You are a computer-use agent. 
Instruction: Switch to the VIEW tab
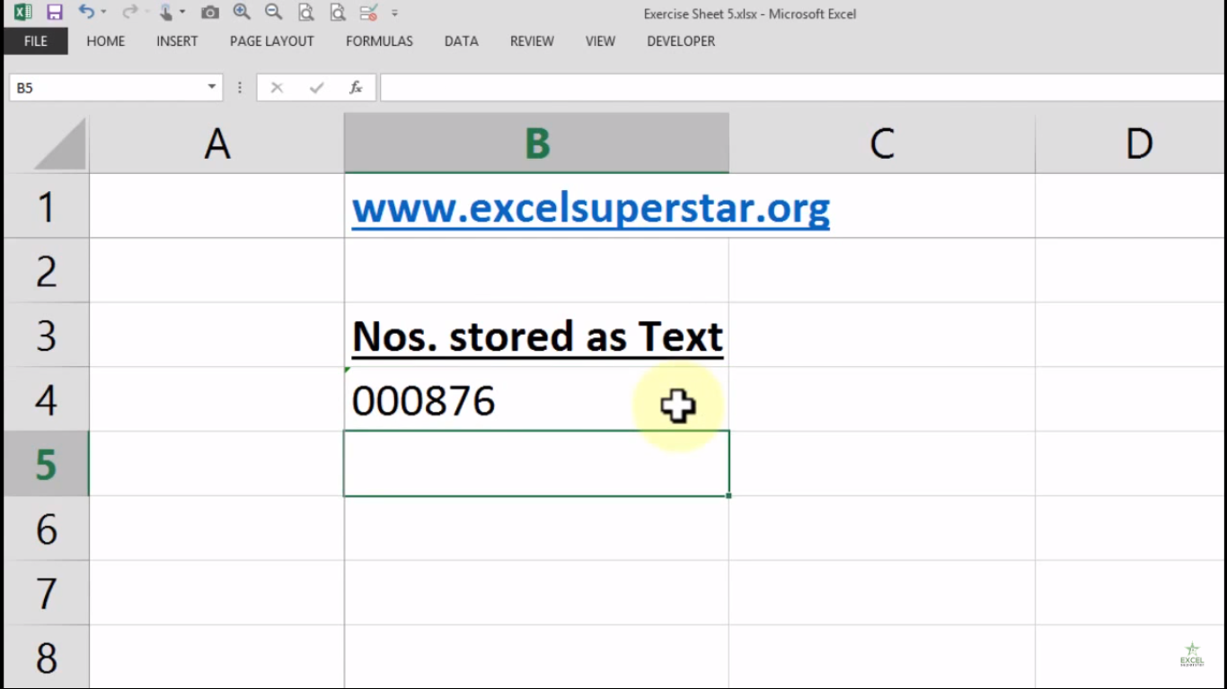click(600, 41)
